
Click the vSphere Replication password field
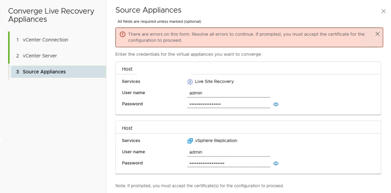228,163
